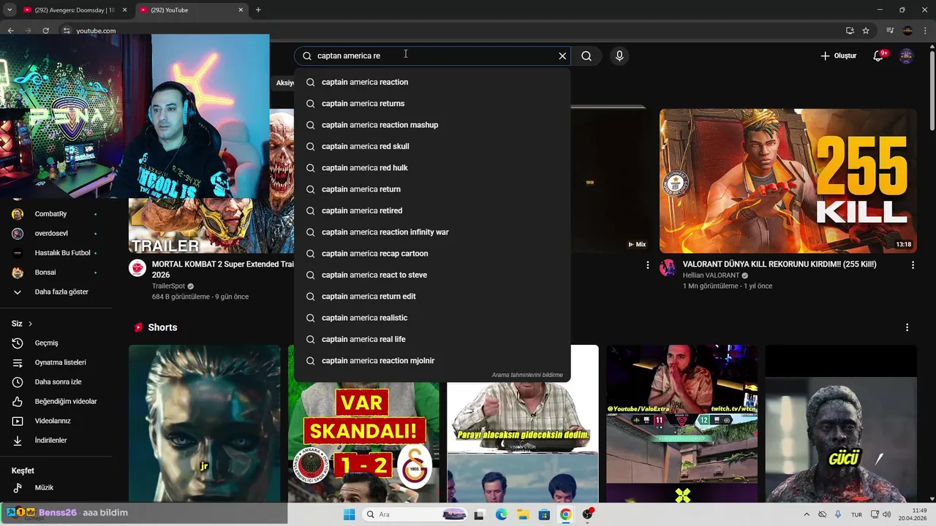
Task: Choose 'captain america real life' suggestion
Action: pyautogui.click(x=432, y=339)
